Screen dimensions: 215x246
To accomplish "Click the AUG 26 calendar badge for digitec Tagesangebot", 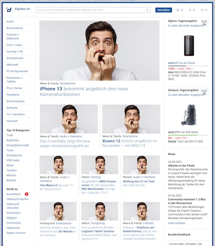I will point(204,23).
